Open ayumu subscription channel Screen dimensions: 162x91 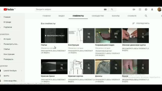point(6,76)
